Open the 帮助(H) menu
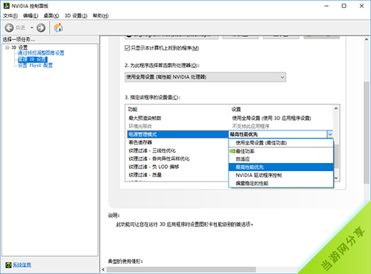The width and height of the screenshot is (371, 274). pyautogui.click(x=100, y=16)
